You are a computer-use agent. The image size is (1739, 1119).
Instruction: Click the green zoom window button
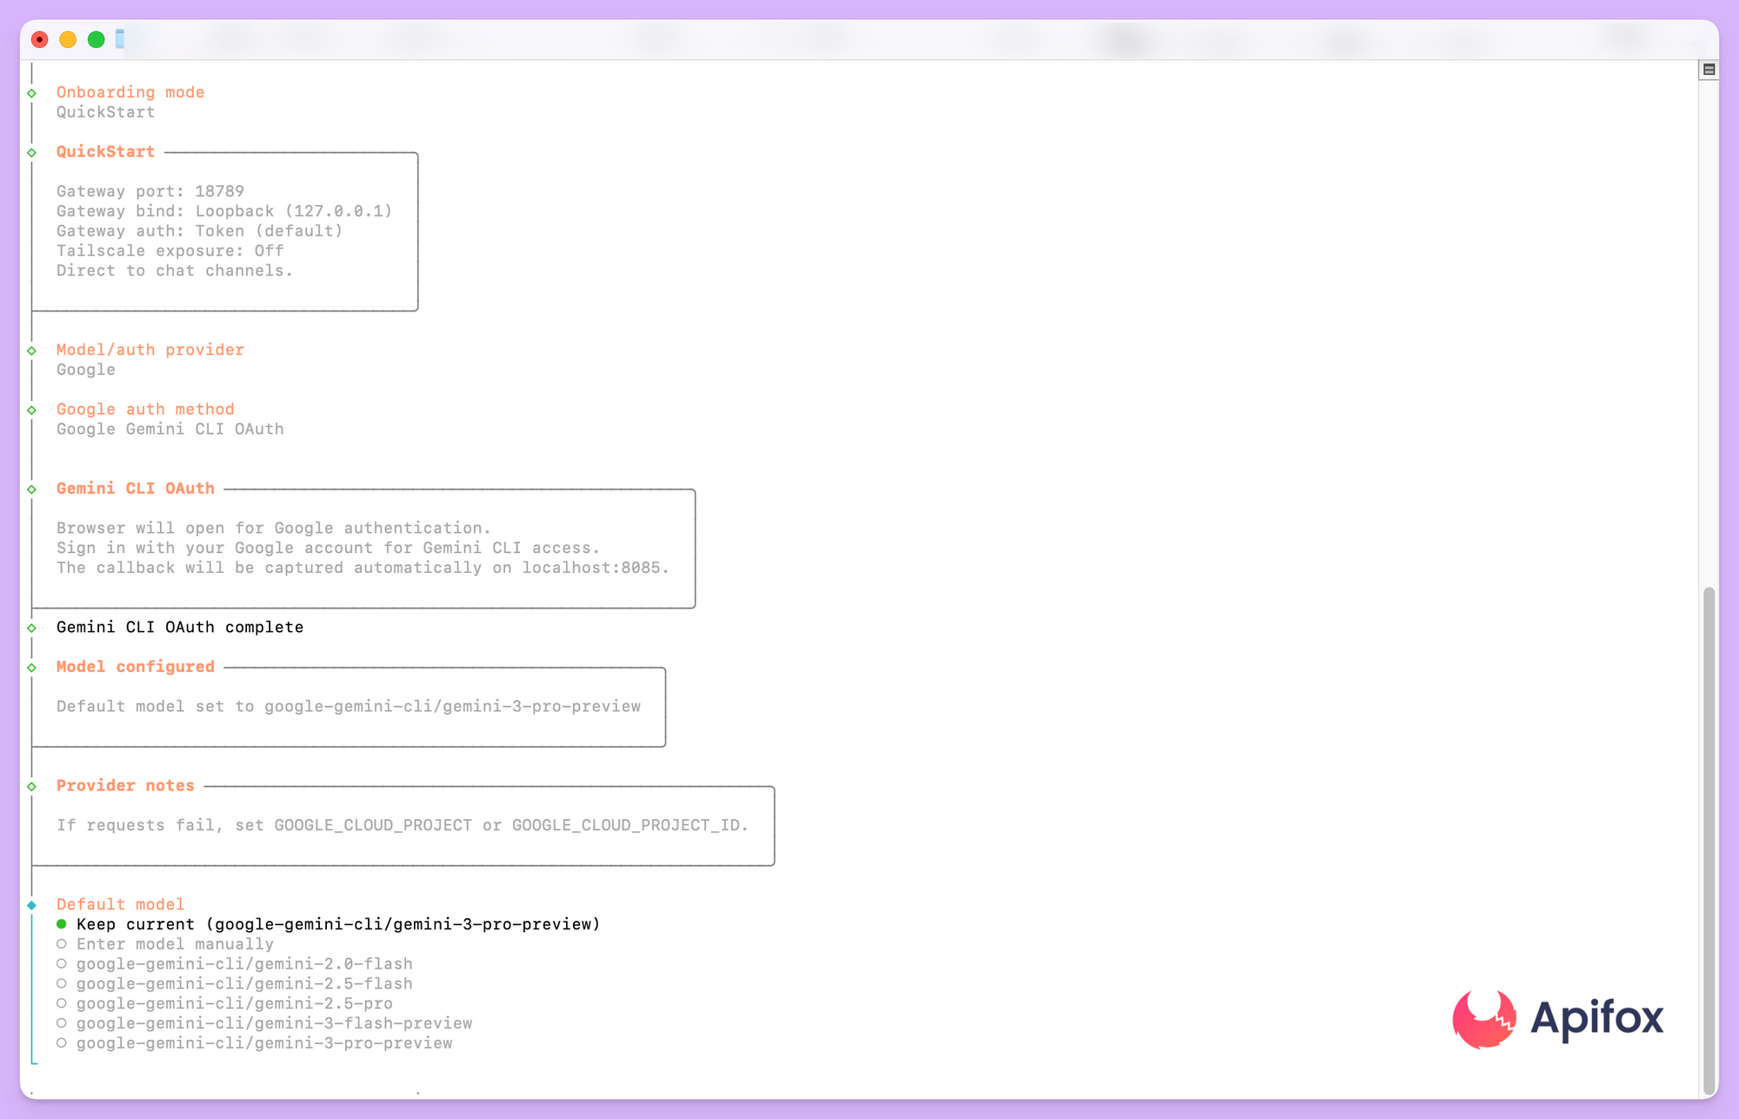point(97,40)
